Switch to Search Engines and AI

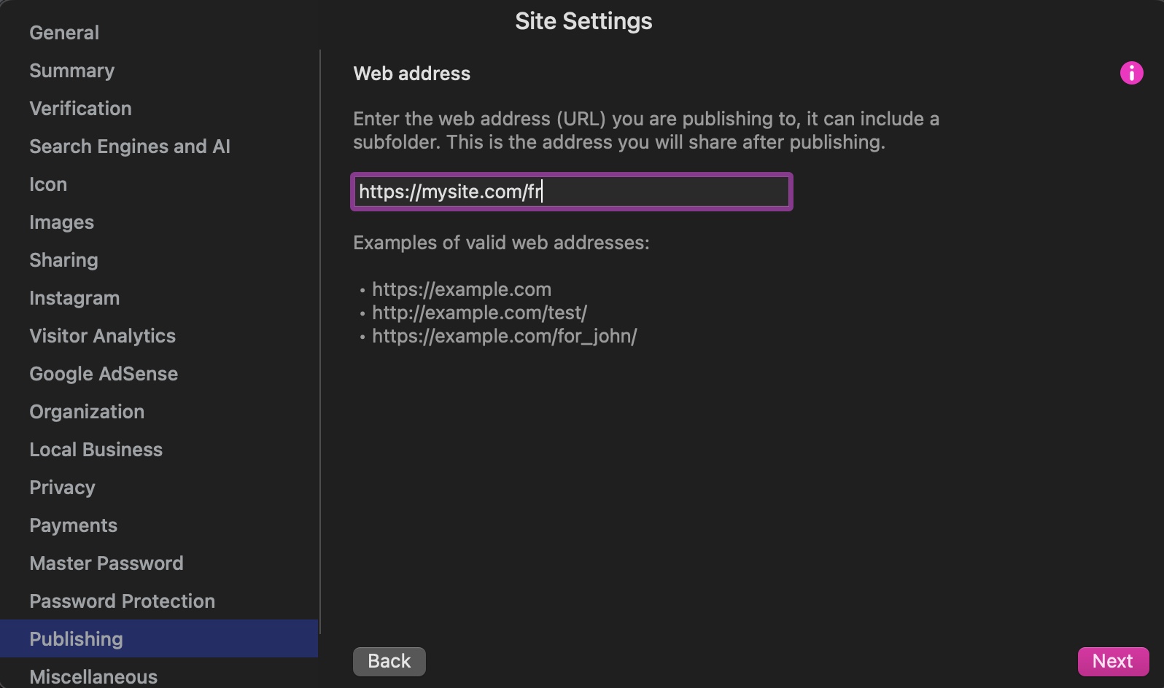click(x=130, y=146)
